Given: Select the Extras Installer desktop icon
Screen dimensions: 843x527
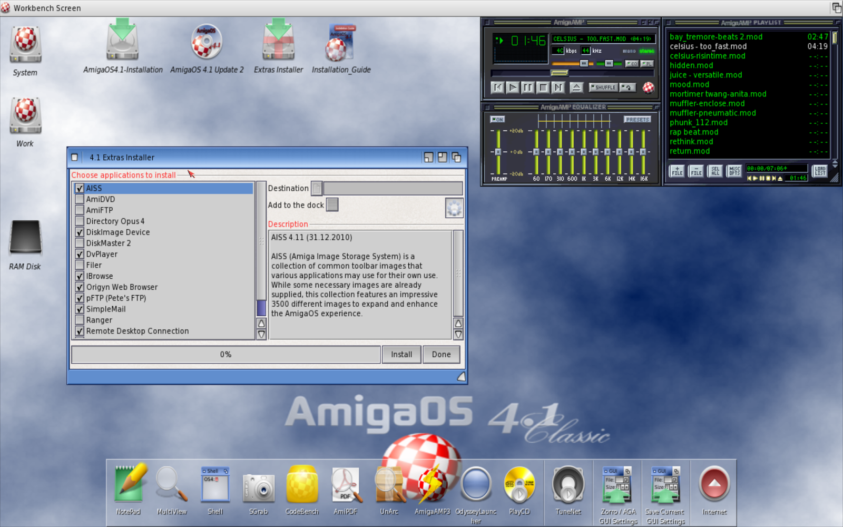Looking at the screenshot, I should (278, 40).
